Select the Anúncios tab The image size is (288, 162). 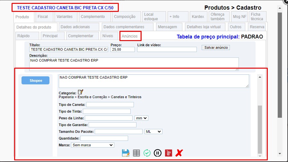[x=130, y=36]
